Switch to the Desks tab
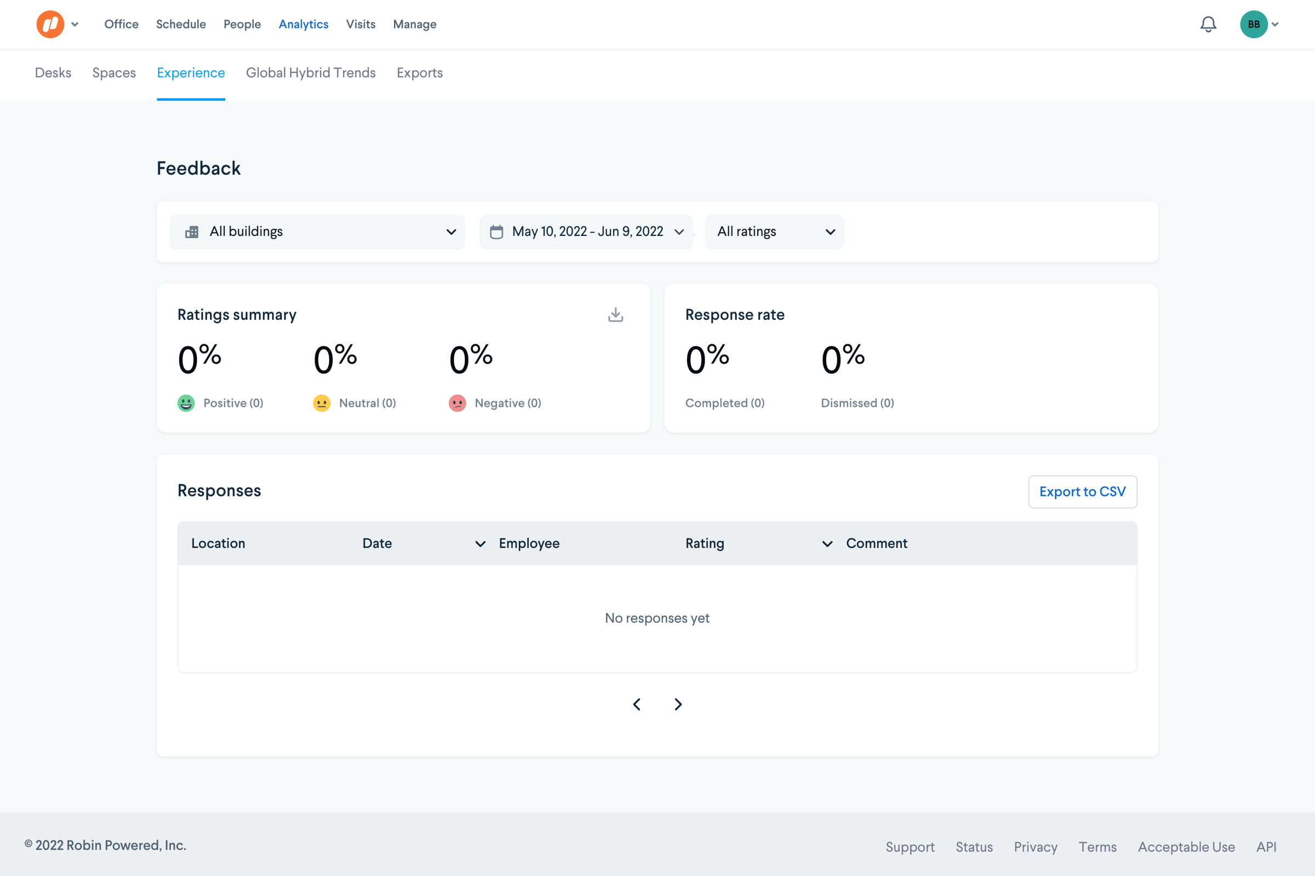The image size is (1315, 876). (53, 73)
